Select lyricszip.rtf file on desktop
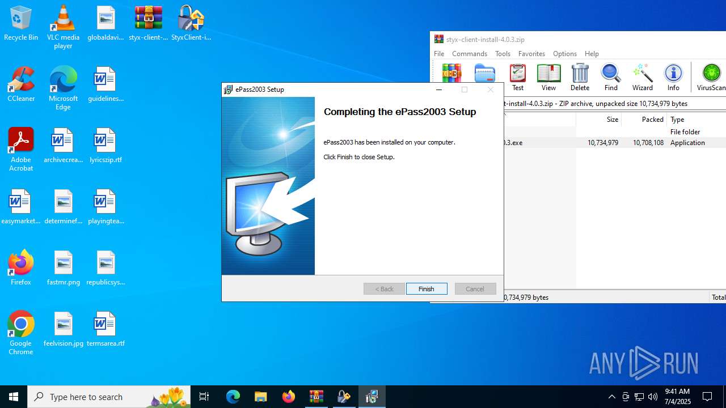 [x=105, y=146]
